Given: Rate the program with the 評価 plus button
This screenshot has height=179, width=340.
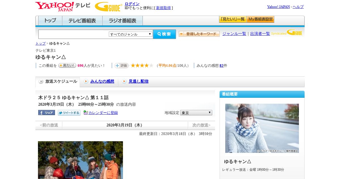Looking at the screenshot, I should coord(122,66).
